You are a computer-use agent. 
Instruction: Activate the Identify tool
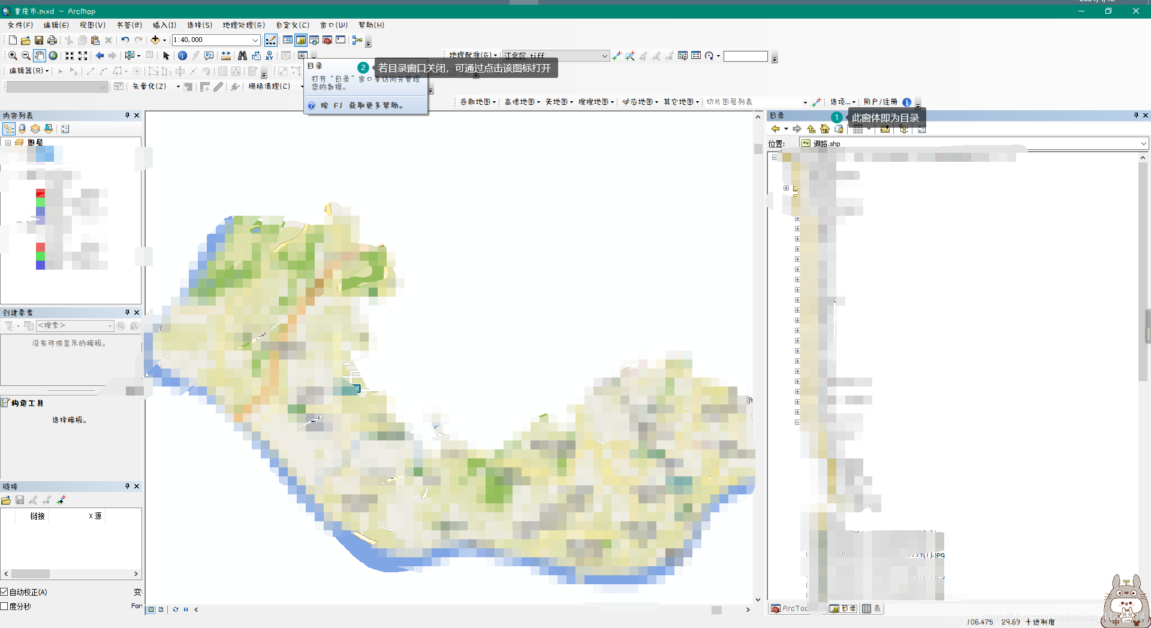coord(182,56)
